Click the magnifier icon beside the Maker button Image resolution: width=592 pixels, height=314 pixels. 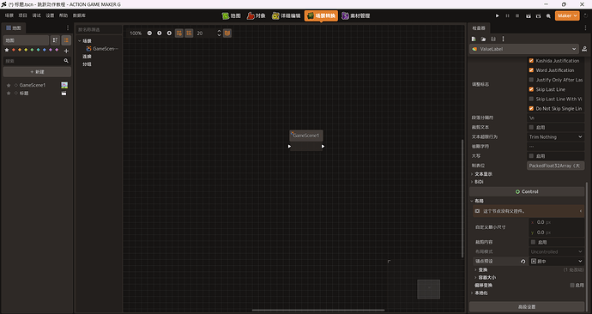548,15
